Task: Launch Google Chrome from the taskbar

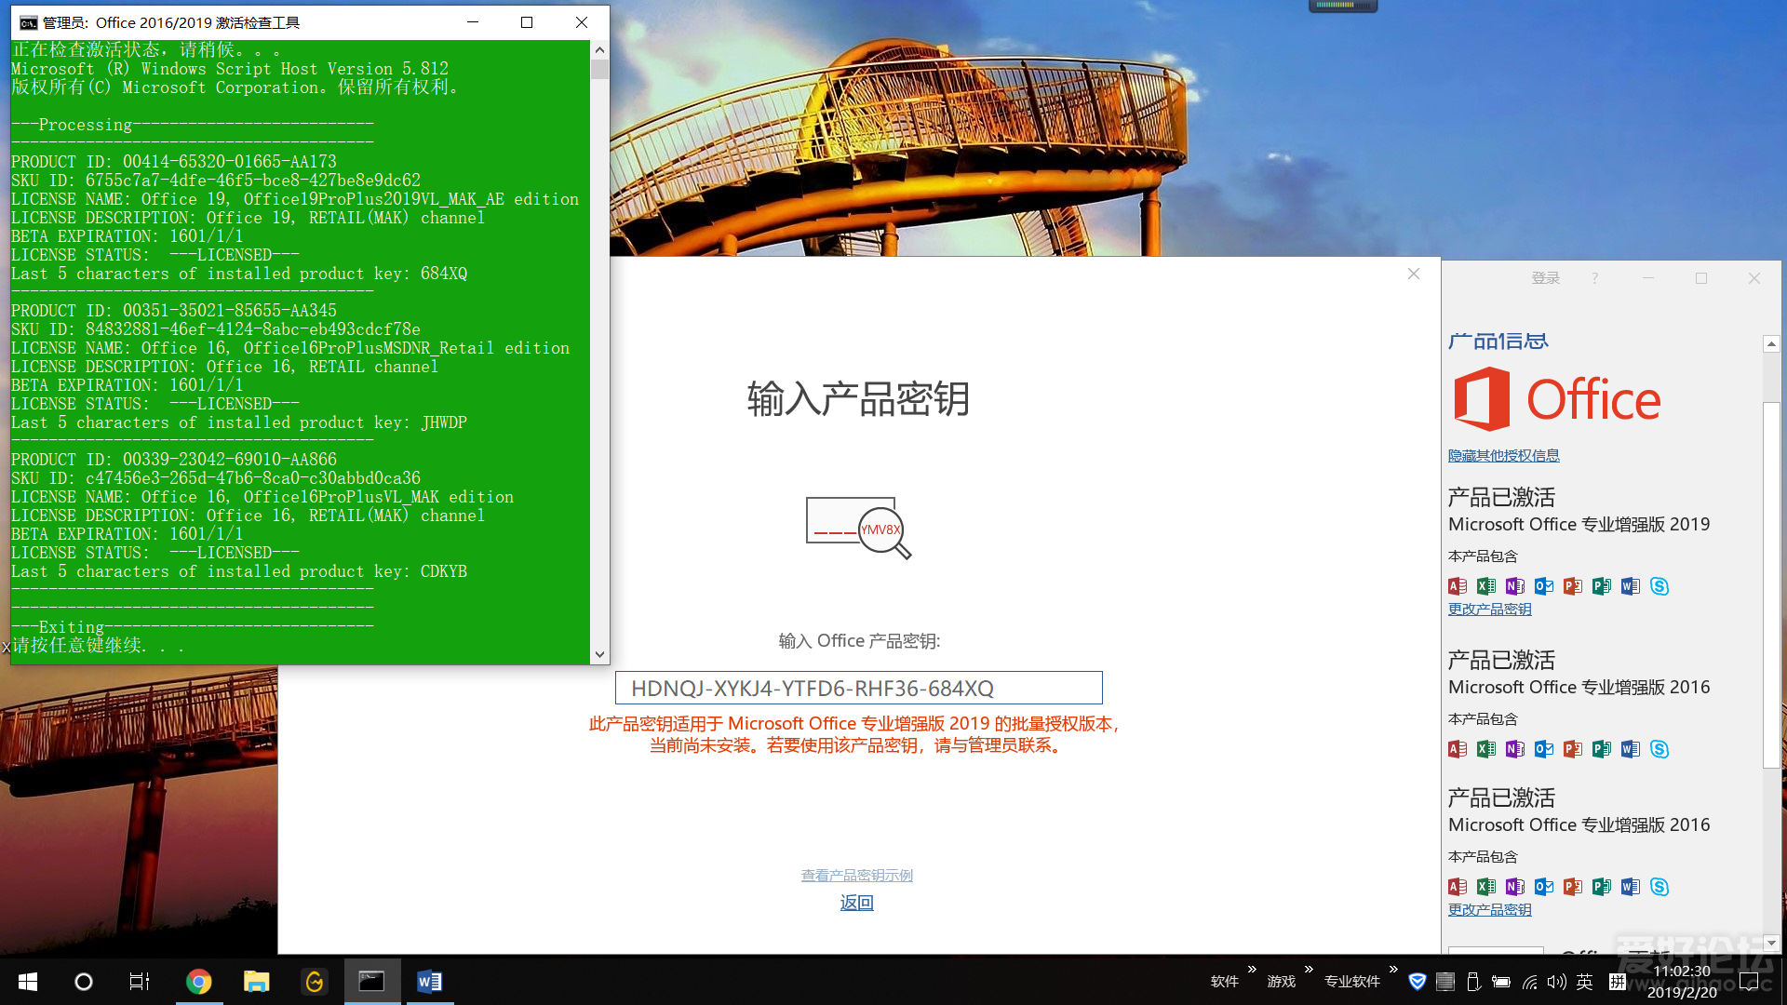Action: pos(199,982)
